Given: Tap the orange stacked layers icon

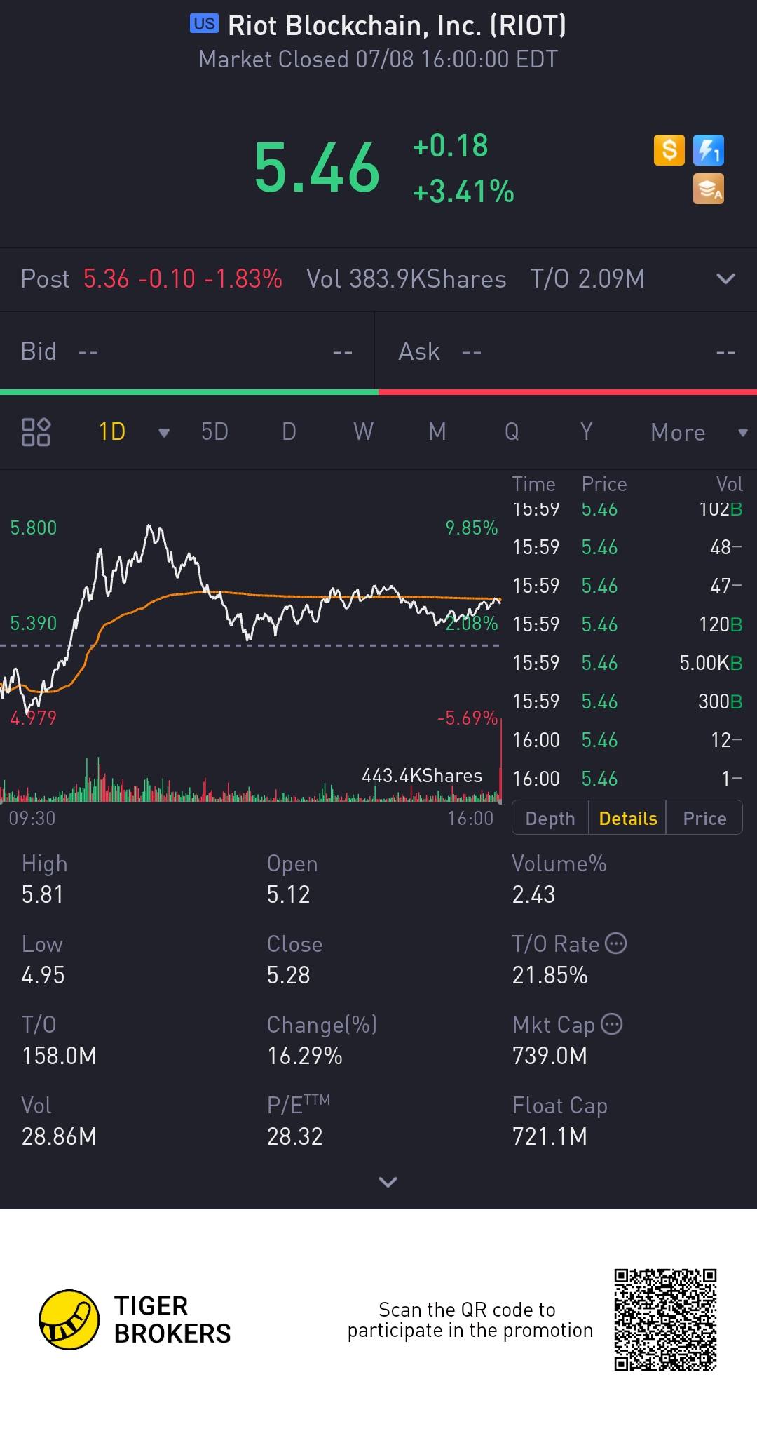Looking at the screenshot, I should (709, 189).
